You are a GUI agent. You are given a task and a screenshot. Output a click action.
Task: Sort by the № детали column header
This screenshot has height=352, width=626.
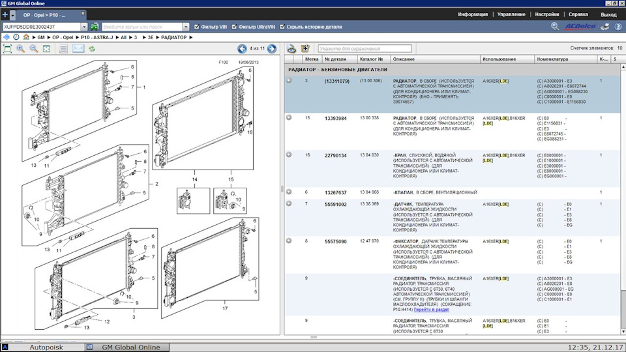(x=339, y=59)
